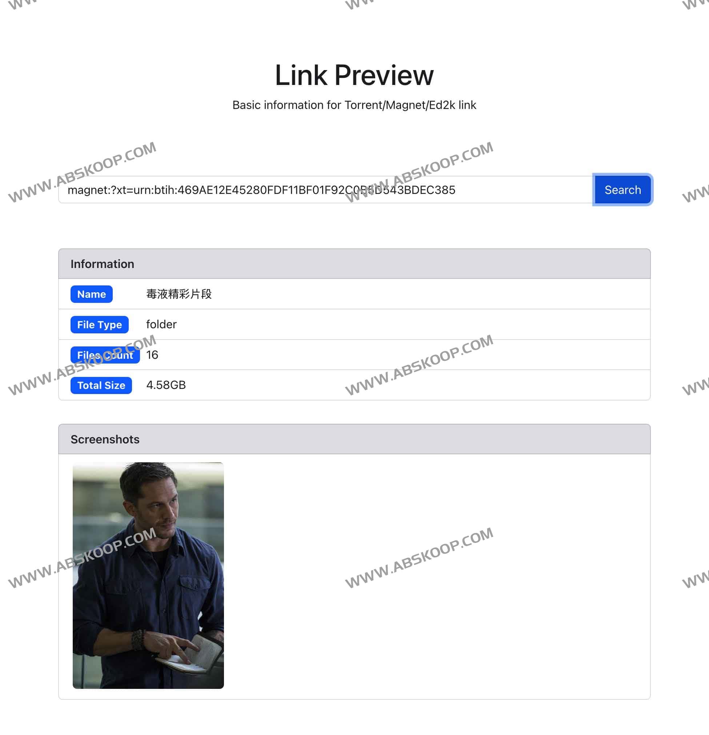The width and height of the screenshot is (709, 735).
Task: Click the Name label icon
Action: click(91, 293)
